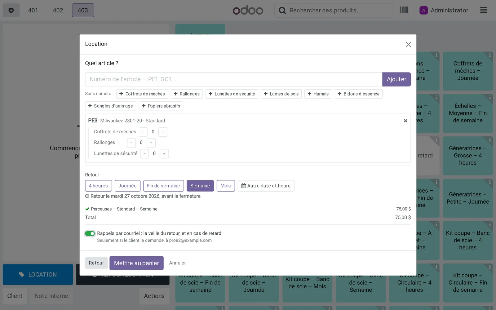Image resolution: width=496 pixels, height=310 pixels.
Task: Focus the article number input field
Action: click(x=234, y=79)
